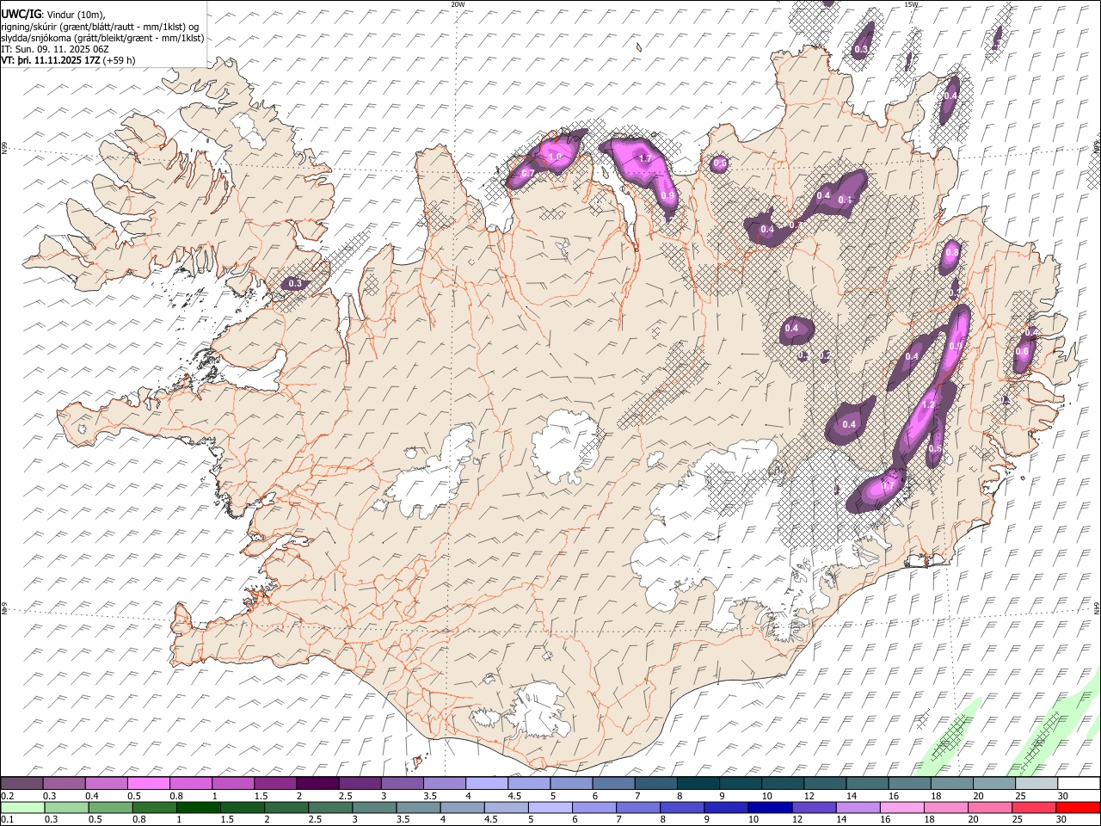Click the '1.2' snowfall value in the east

pyautogui.click(x=928, y=404)
